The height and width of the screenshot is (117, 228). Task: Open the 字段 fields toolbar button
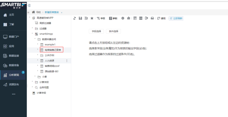coord(101,18)
